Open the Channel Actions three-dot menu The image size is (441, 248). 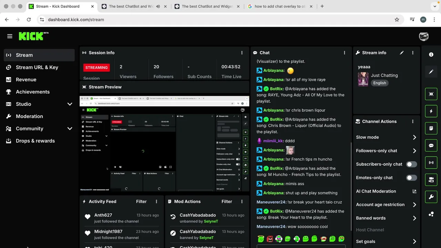point(413,121)
